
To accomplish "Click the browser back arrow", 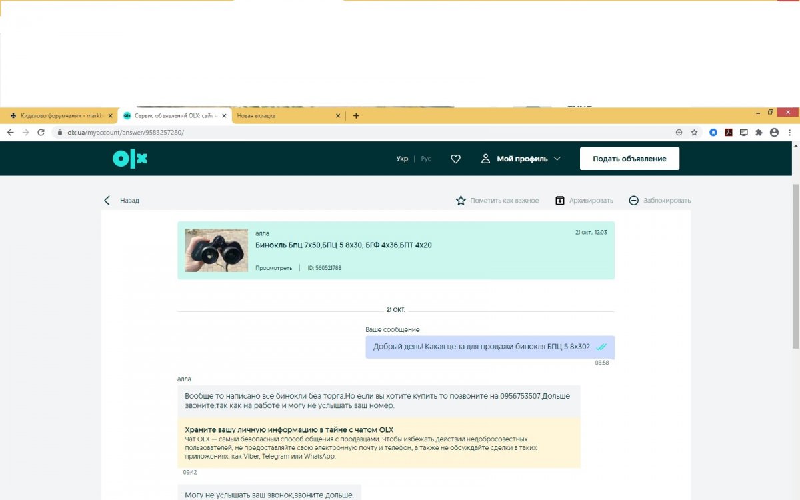I will (x=10, y=133).
